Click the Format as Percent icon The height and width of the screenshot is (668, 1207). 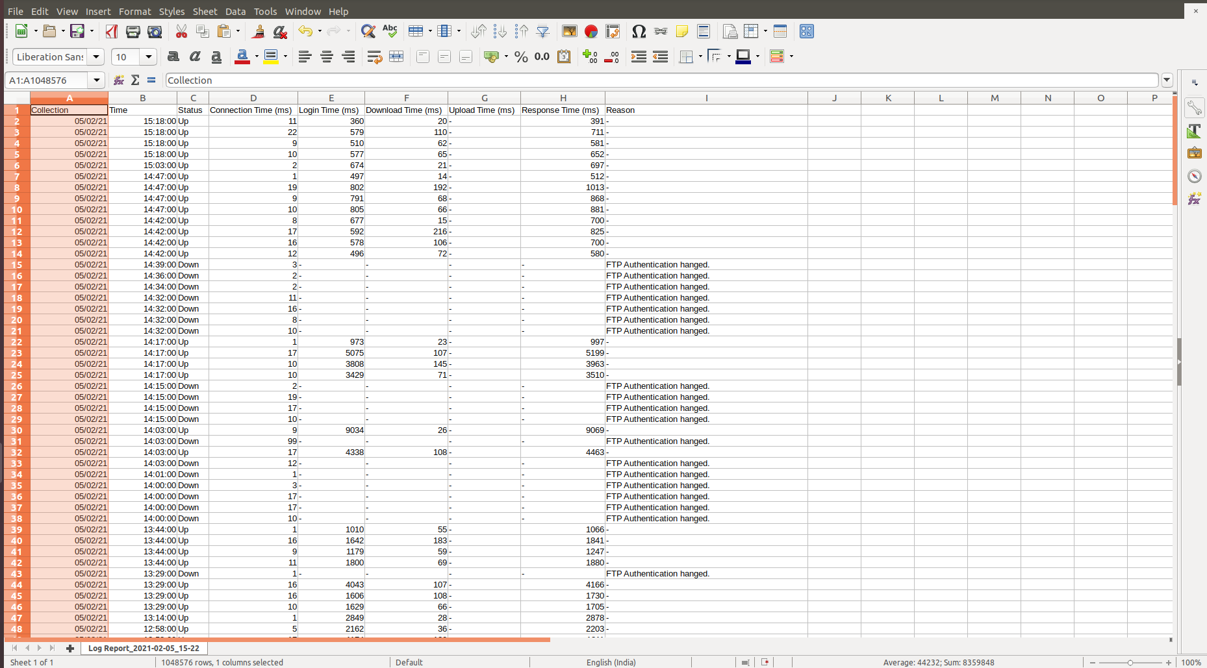tap(521, 57)
